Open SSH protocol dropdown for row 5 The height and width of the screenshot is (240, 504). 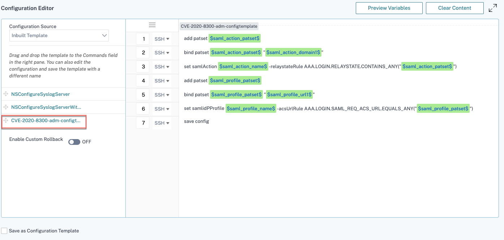click(x=162, y=95)
